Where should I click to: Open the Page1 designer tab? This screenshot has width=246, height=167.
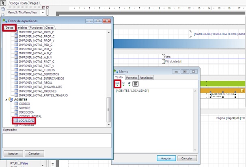(x=34, y=3)
